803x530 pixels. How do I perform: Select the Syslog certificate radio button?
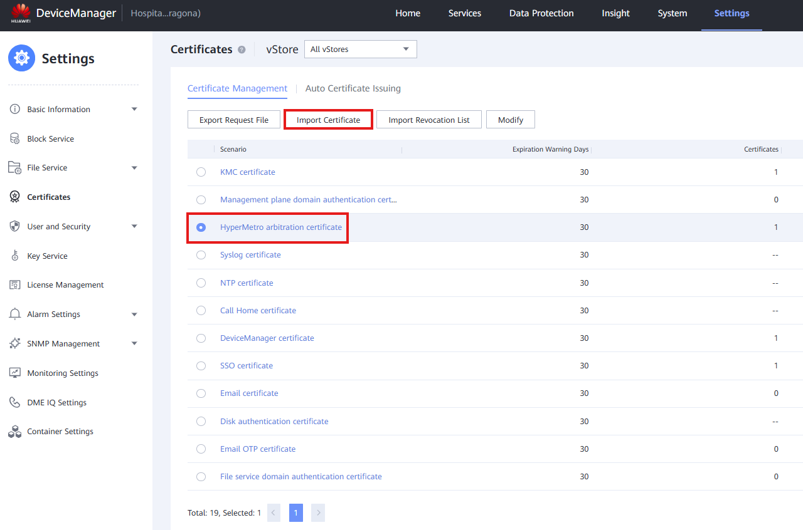(201, 255)
